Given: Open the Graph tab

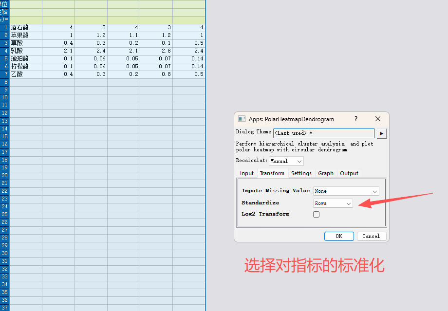Looking at the screenshot, I should point(326,173).
